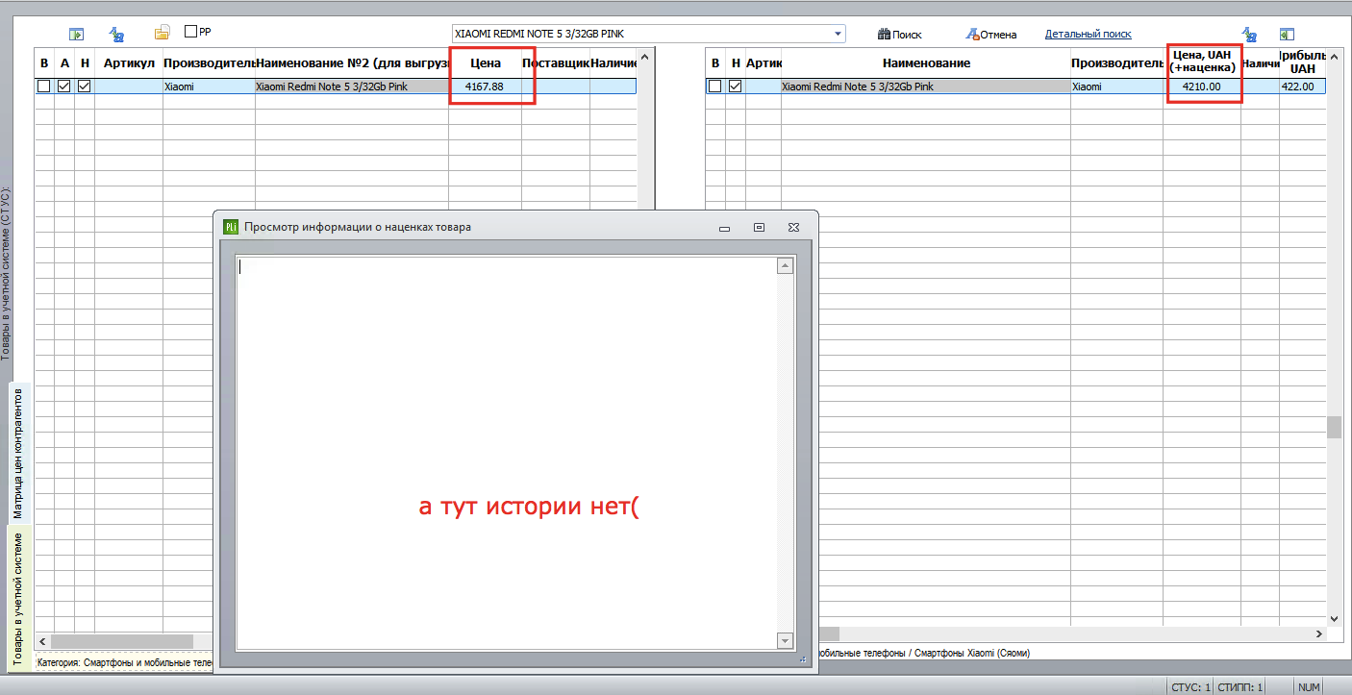Screen dimensions: 1352x695
Task: Click the Производитель header in left table
Action: [x=209, y=63]
